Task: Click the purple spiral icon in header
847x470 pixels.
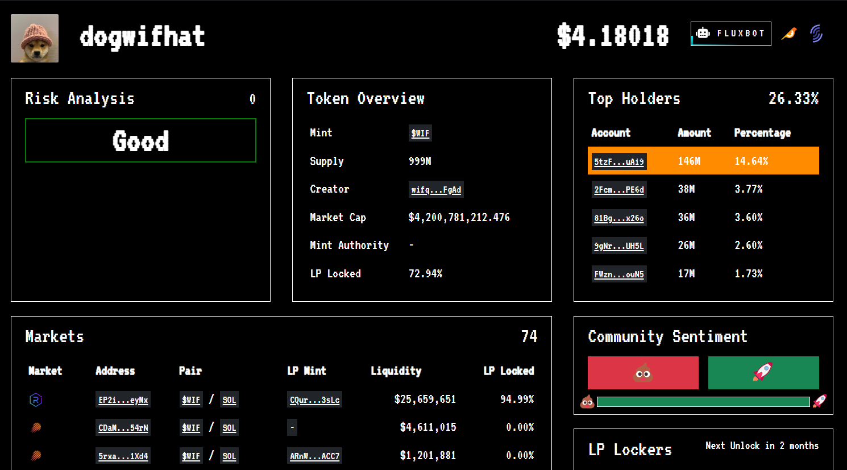Action: (816, 34)
